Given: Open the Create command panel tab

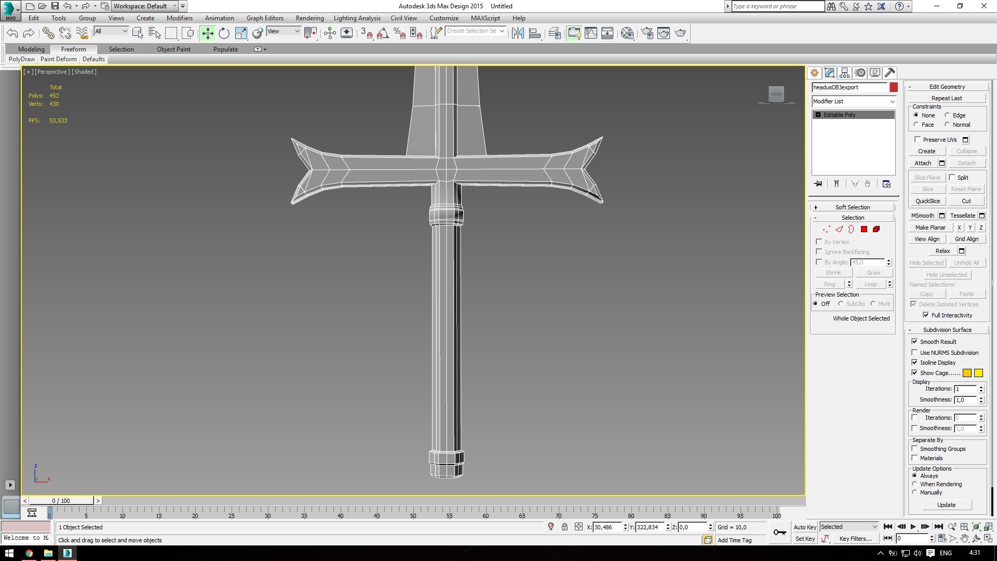Looking at the screenshot, I should 814,73.
